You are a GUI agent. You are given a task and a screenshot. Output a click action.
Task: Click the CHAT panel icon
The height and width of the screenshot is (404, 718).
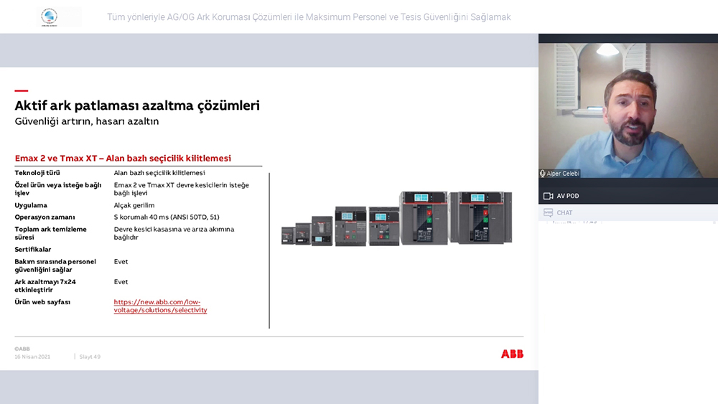pos(548,212)
